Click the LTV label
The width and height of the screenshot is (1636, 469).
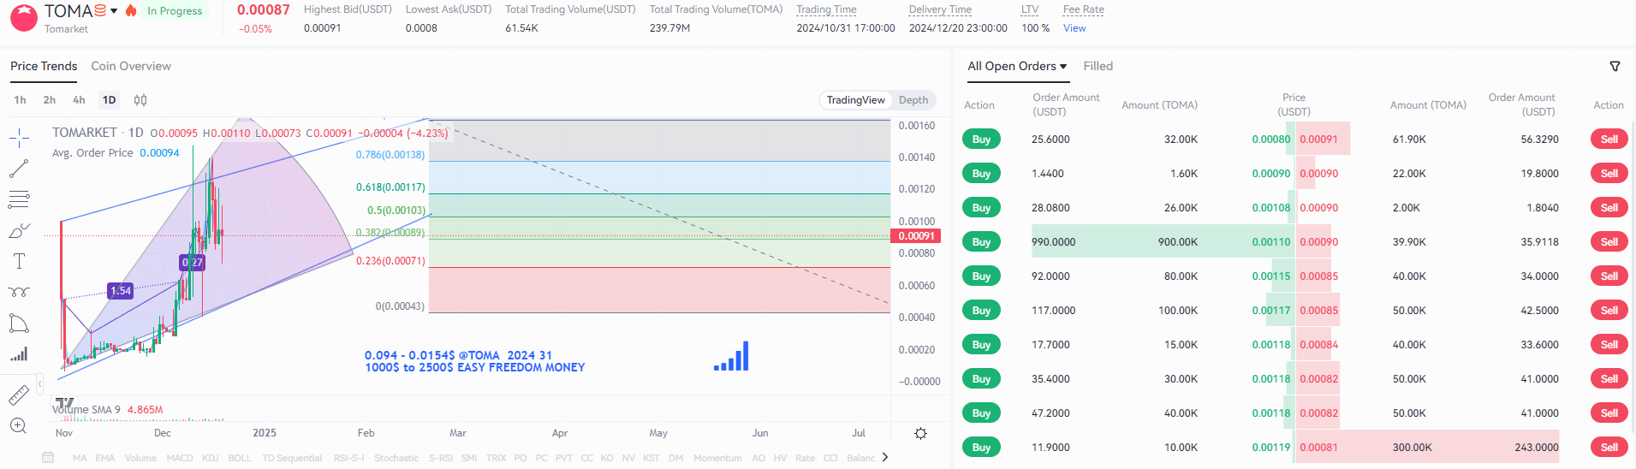pyautogui.click(x=1030, y=9)
